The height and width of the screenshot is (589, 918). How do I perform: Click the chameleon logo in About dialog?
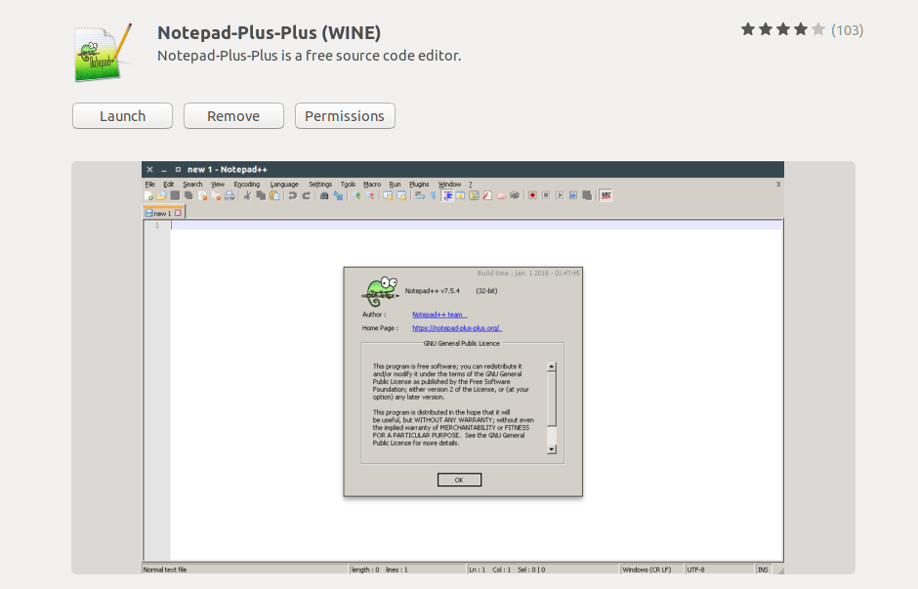[x=381, y=292]
